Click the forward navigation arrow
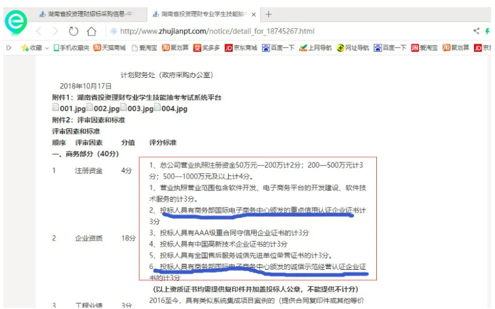The width and height of the screenshot is (495, 309). coord(56,31)
